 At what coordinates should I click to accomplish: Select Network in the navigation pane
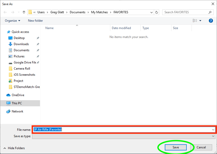tap(17, 111)
